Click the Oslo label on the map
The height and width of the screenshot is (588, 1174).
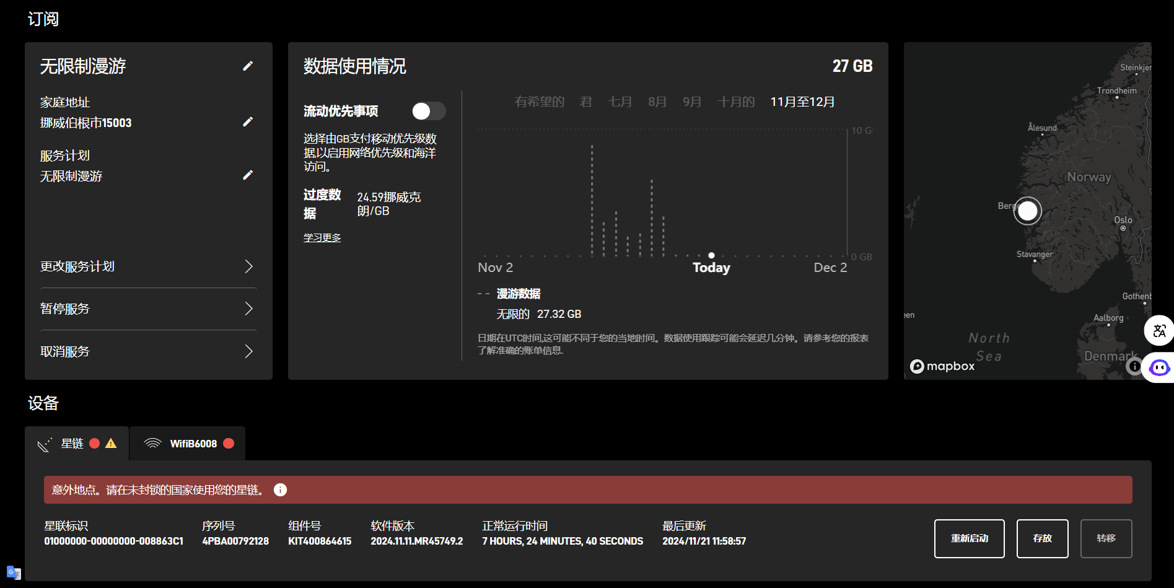[x=1123, y=220]
